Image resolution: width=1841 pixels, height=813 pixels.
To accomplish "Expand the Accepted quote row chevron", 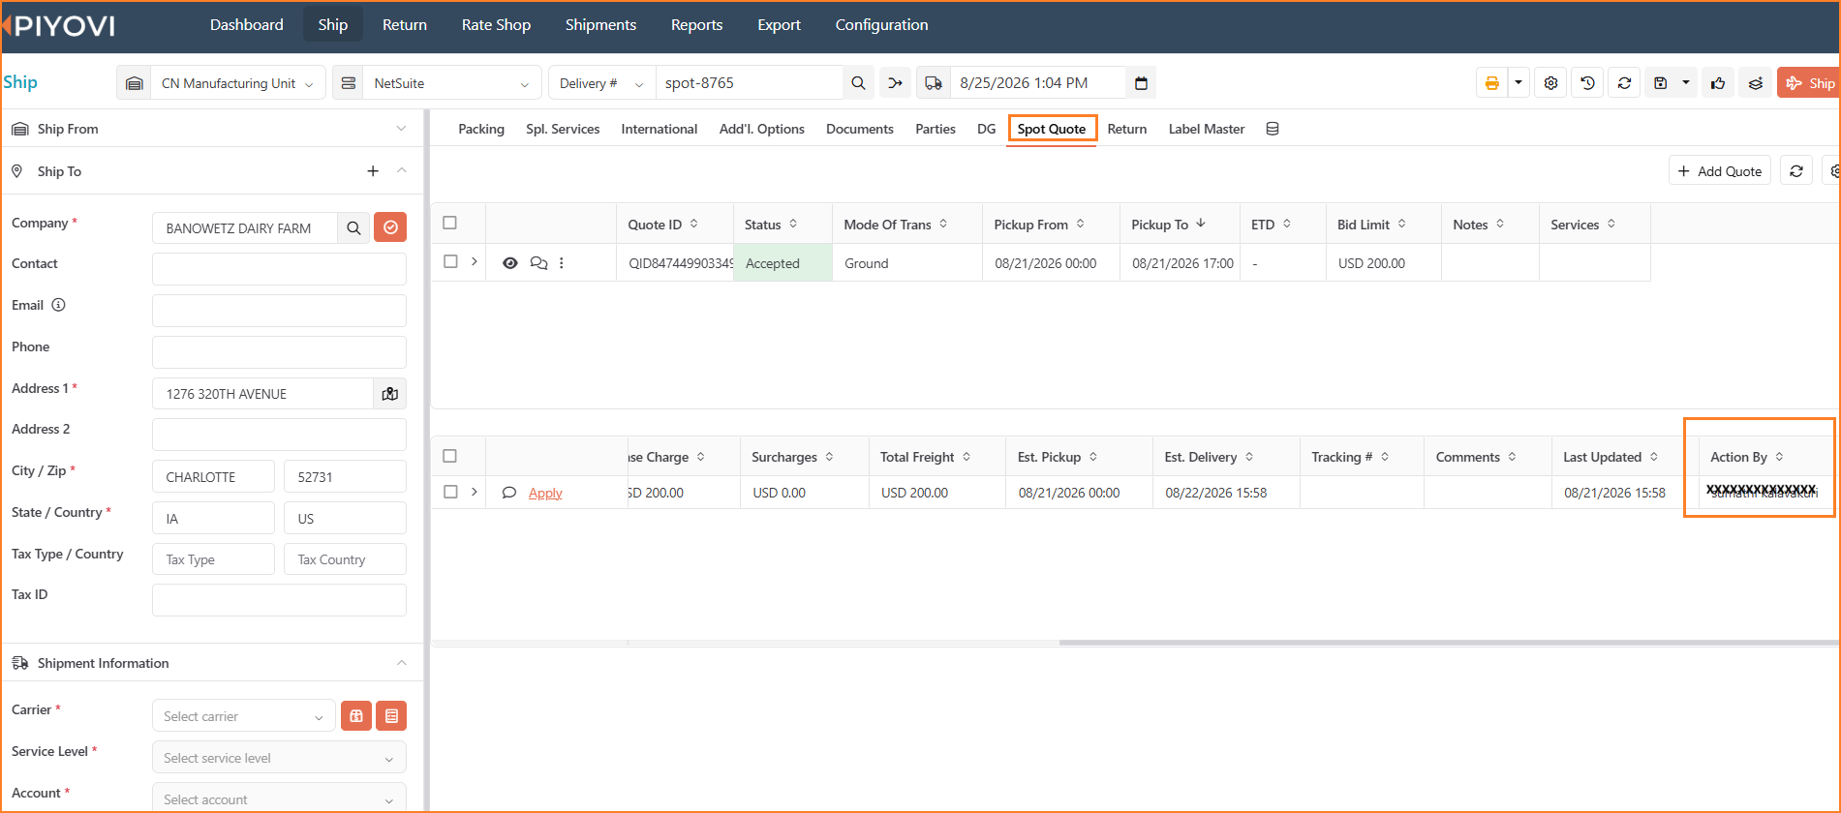I will (x=475, y=261).
